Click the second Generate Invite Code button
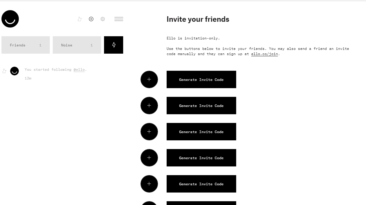Screen dimensions: 366x205 (x=201, y=106)
